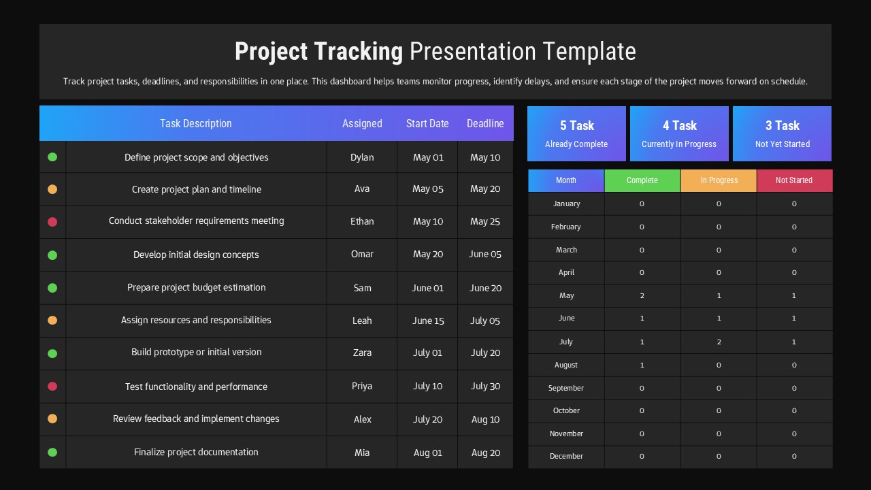
Task: Select the orange dot for Assign resources and responsibilities
Action: [52, 320]
